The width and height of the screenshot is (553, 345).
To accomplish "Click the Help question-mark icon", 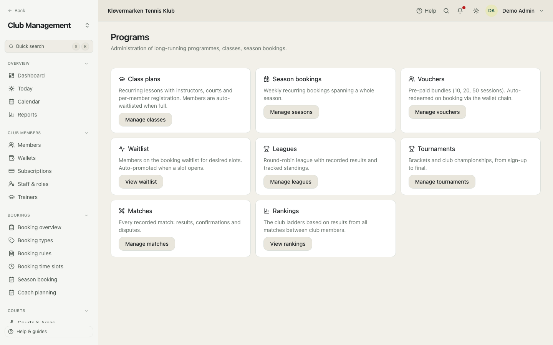I will 419,11.
